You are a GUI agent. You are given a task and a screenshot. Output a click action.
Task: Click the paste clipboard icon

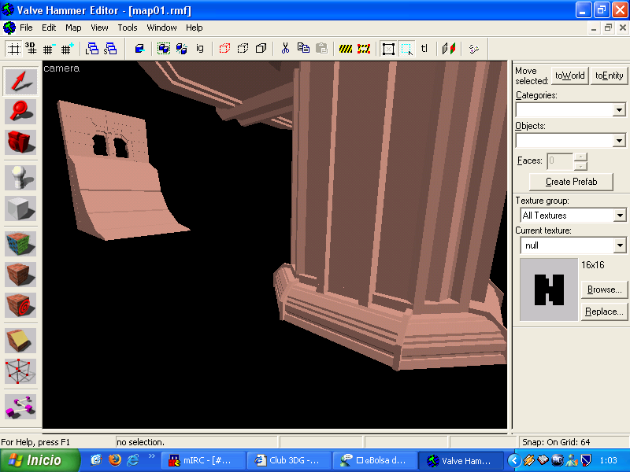321,49
